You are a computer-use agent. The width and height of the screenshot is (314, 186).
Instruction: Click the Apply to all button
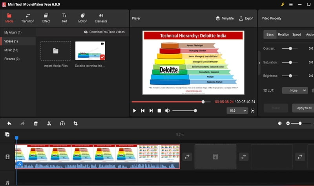(x=304, y=108)
